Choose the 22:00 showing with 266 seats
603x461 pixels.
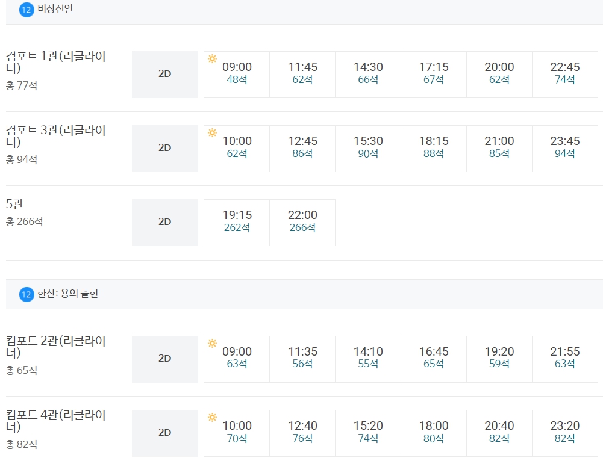coord(302,223)
